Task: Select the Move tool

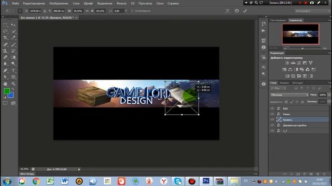Action: (13, 25)
